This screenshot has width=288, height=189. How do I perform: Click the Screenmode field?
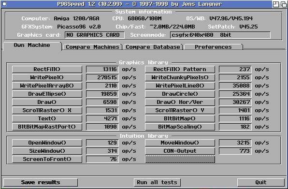tap(220, 35)
